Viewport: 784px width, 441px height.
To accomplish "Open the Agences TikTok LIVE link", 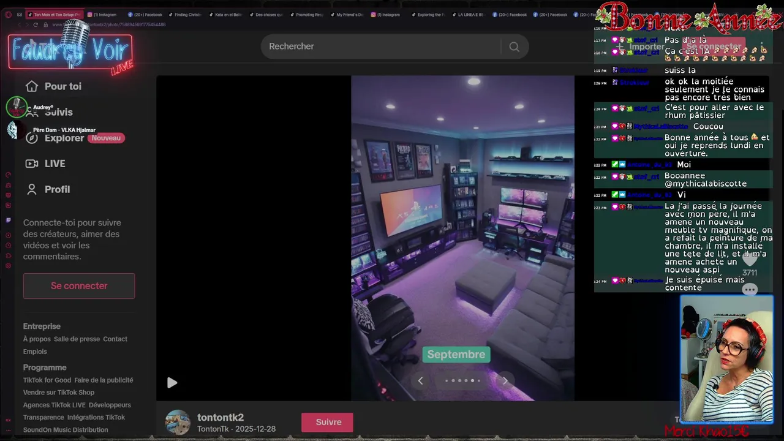I will coord(55,405).
